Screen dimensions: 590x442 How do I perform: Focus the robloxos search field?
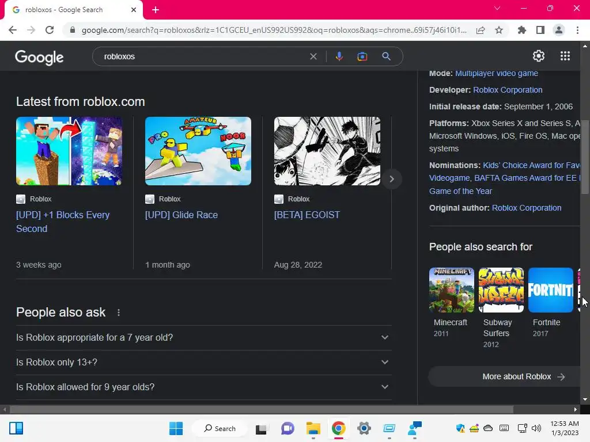tap(203, 56)
